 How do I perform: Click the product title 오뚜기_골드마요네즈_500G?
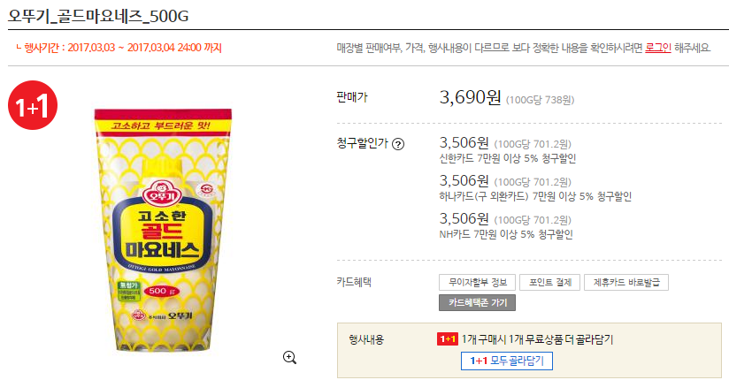click(98, 16)
